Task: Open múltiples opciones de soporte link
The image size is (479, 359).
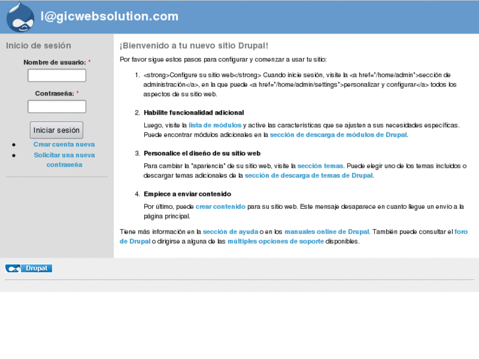Action: point(275,241)
